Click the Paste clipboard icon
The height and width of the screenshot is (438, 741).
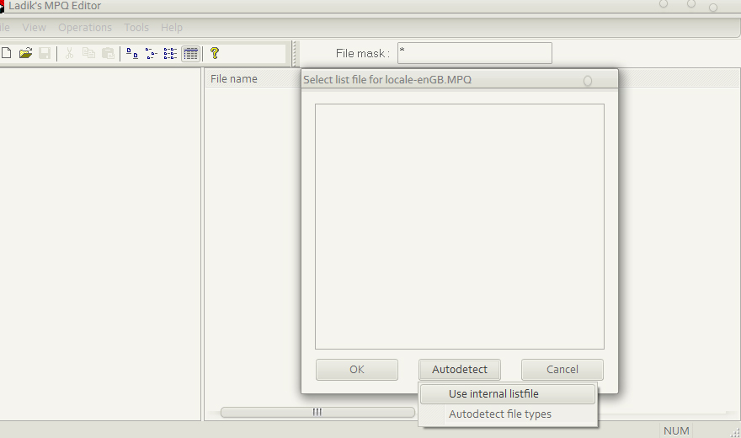point(109,53)
